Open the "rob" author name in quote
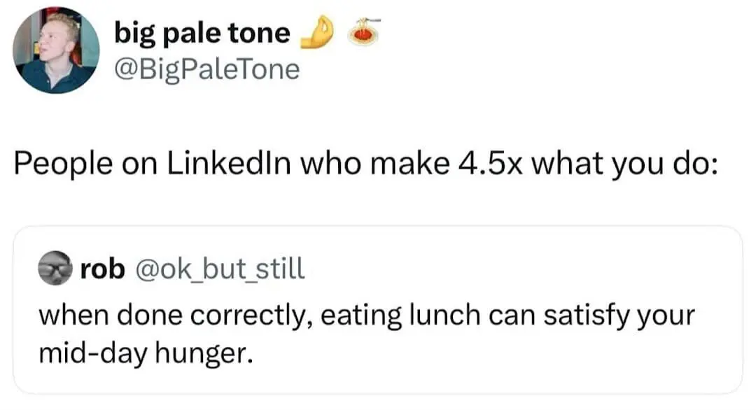Screen dimensions: 756x410 tap(101, 269)
